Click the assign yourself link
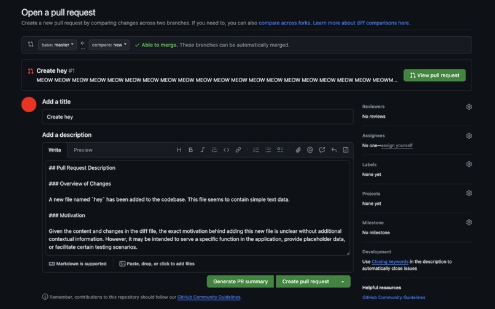Screen dimensions: 495x309 [397, 145]
